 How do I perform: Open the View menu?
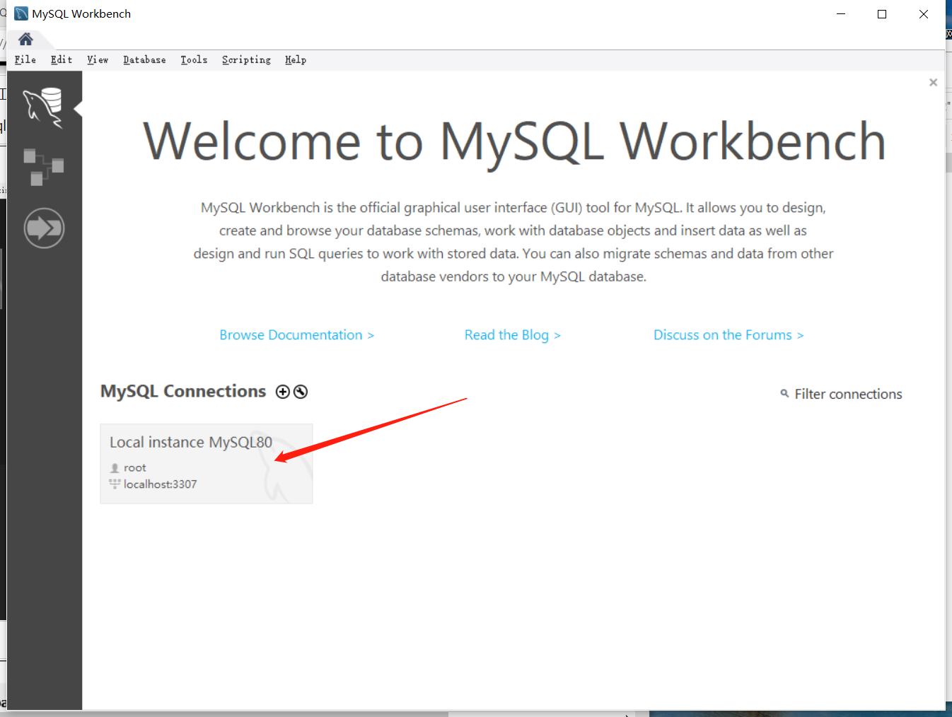coord(98,60)
